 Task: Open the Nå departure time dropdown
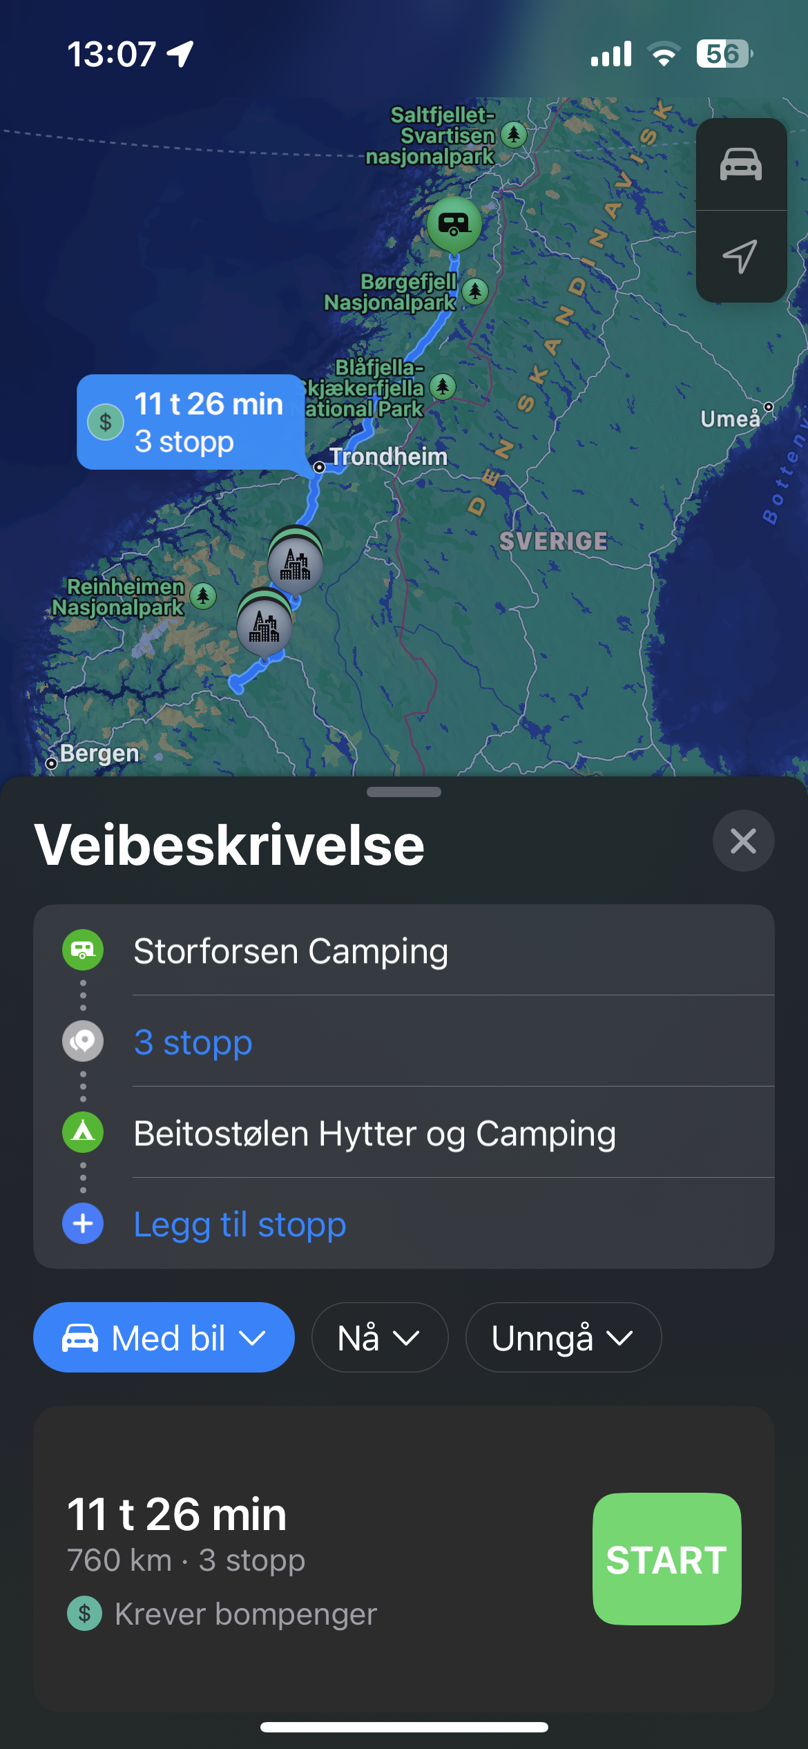click(380, 1337)
